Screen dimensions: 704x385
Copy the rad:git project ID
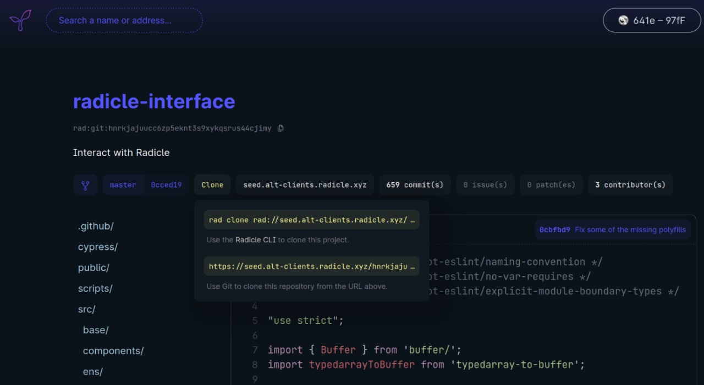pyautogui.click(x=280, y=129)
